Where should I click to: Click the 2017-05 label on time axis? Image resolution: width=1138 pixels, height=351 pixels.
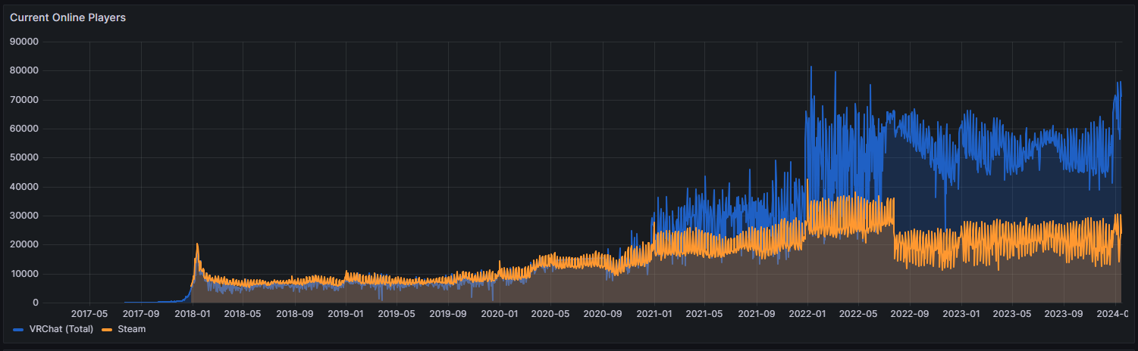[89, 313]
